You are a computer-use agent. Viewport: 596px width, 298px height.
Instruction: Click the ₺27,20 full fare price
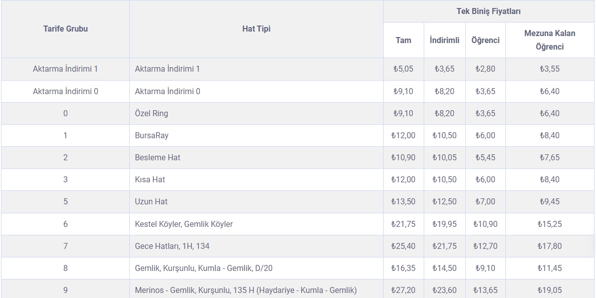[x=403, y=290]
